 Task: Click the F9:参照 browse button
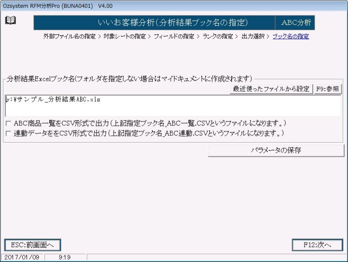point(327,89)
